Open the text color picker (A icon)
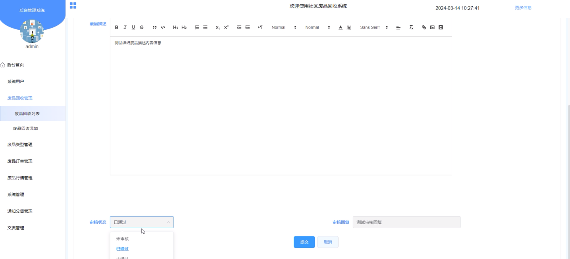This screenshot has height=259, width=570. pos(341,27)
